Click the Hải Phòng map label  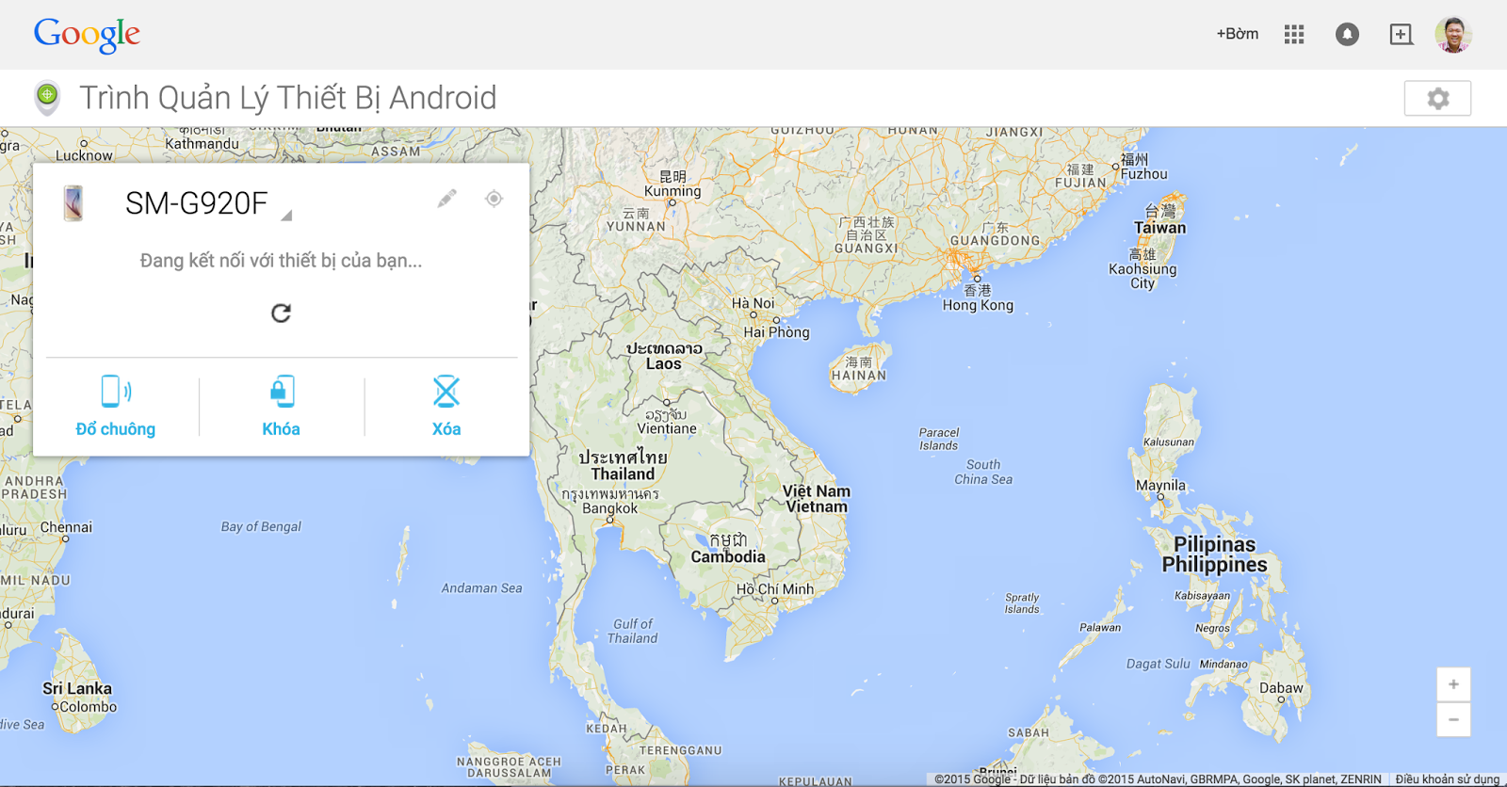776,332
